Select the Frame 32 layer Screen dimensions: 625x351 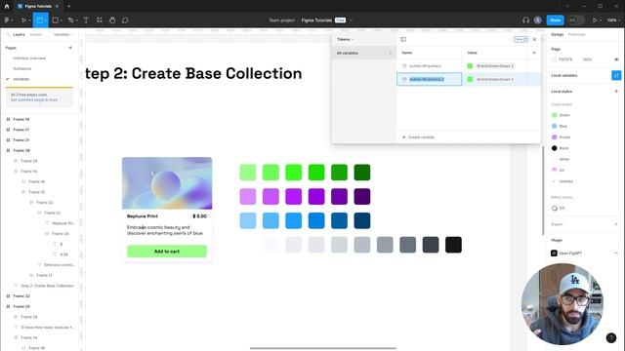(21, 296)
